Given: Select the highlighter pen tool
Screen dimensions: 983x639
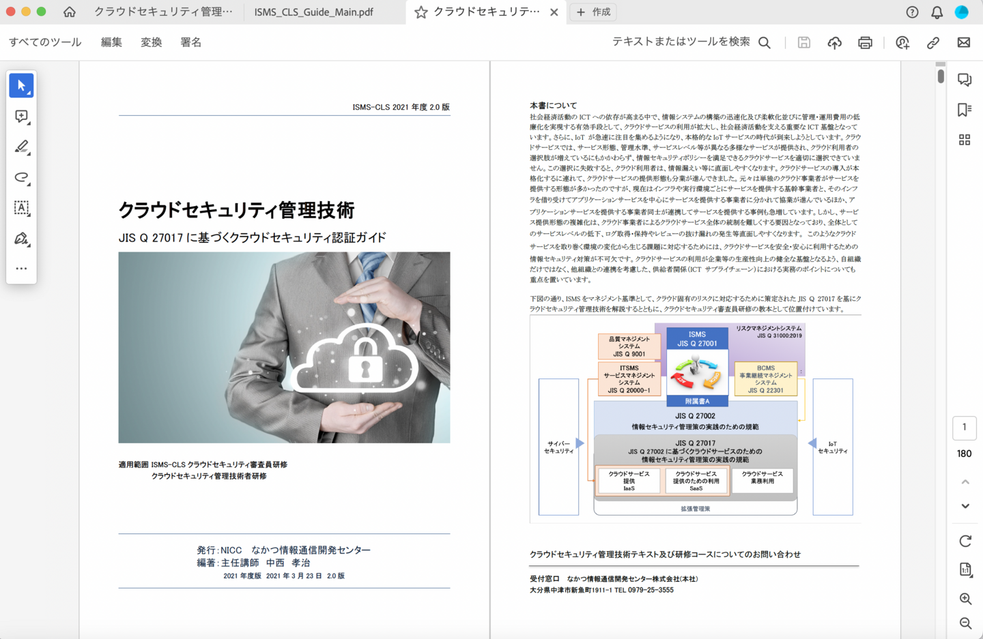Looking at the screenshot, I should (x=21, y=147).
